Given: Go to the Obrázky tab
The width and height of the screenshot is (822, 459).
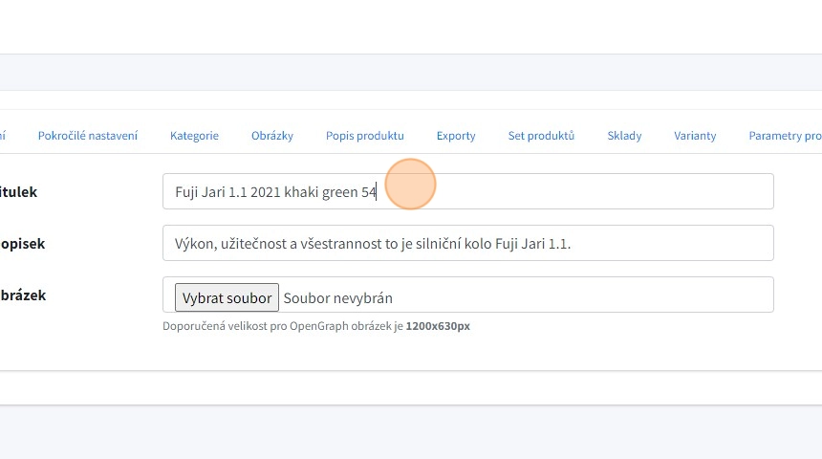Looking at the screenshot, I should 272,136.
